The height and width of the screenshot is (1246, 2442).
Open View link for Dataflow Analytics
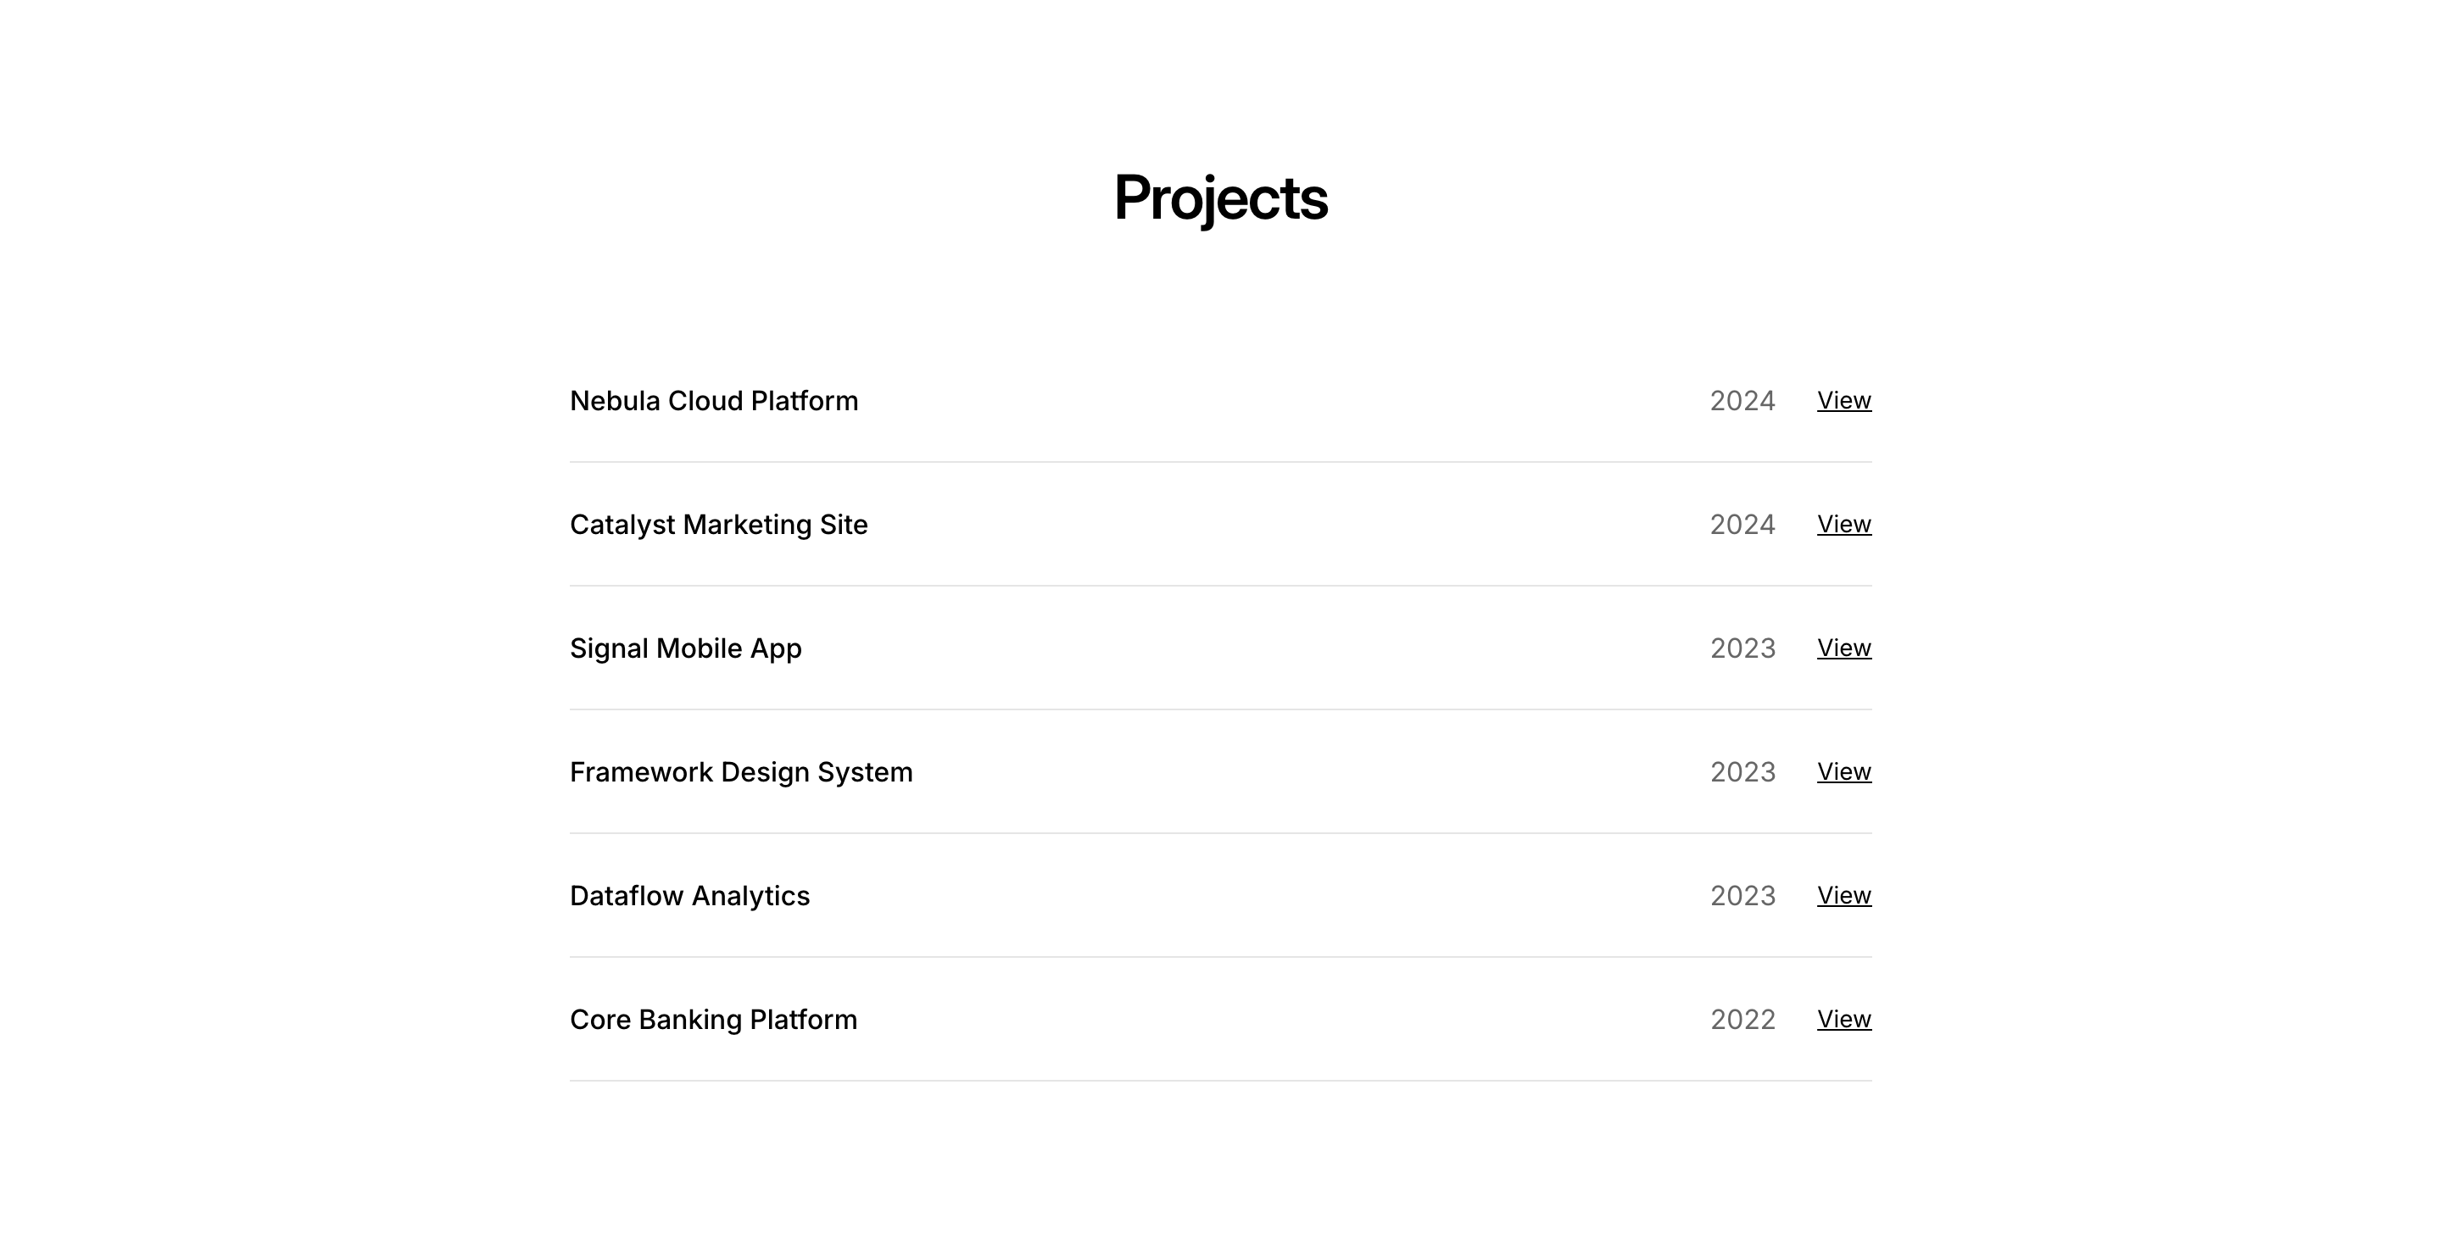(1843, 895)
